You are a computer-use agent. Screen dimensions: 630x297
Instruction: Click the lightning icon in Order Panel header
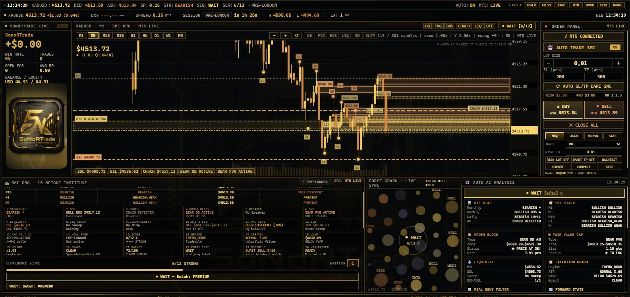coord(546,26)
